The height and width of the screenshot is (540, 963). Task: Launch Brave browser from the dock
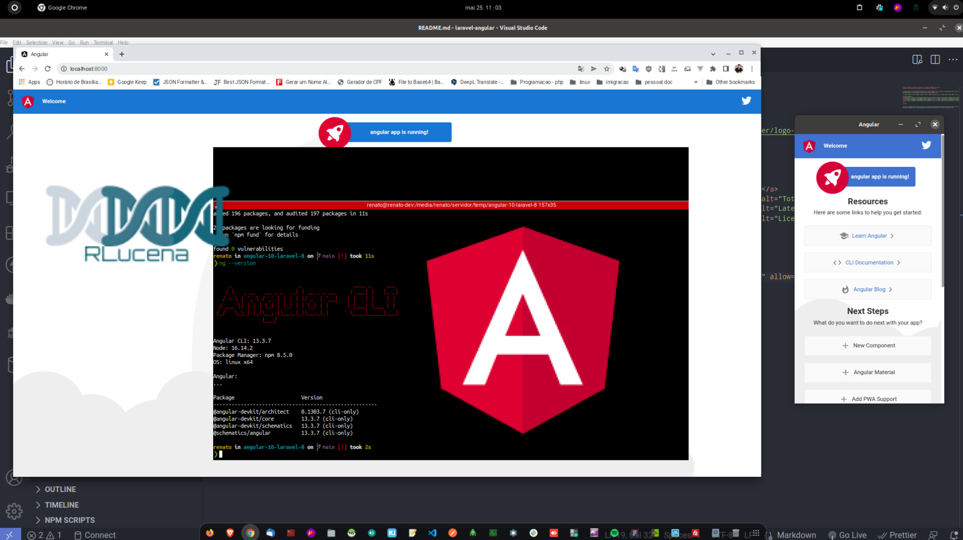[x=230, y=533]
